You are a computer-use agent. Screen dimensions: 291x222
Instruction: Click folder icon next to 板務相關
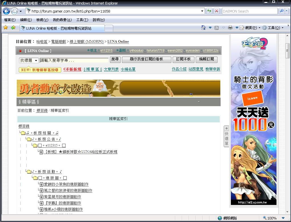pos(23,133)
